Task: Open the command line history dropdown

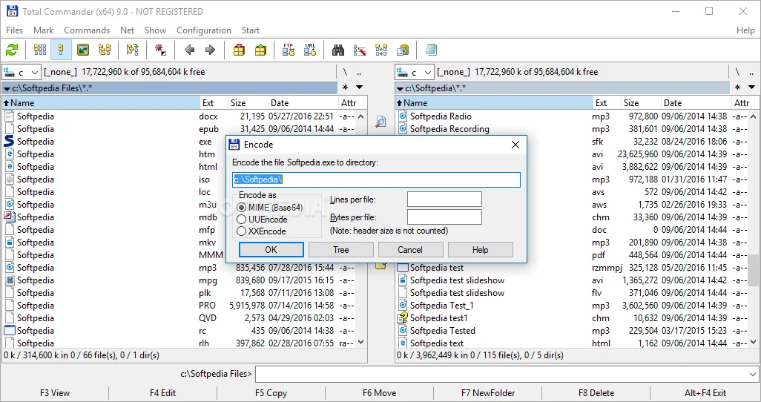Action: tap(753, 374)
